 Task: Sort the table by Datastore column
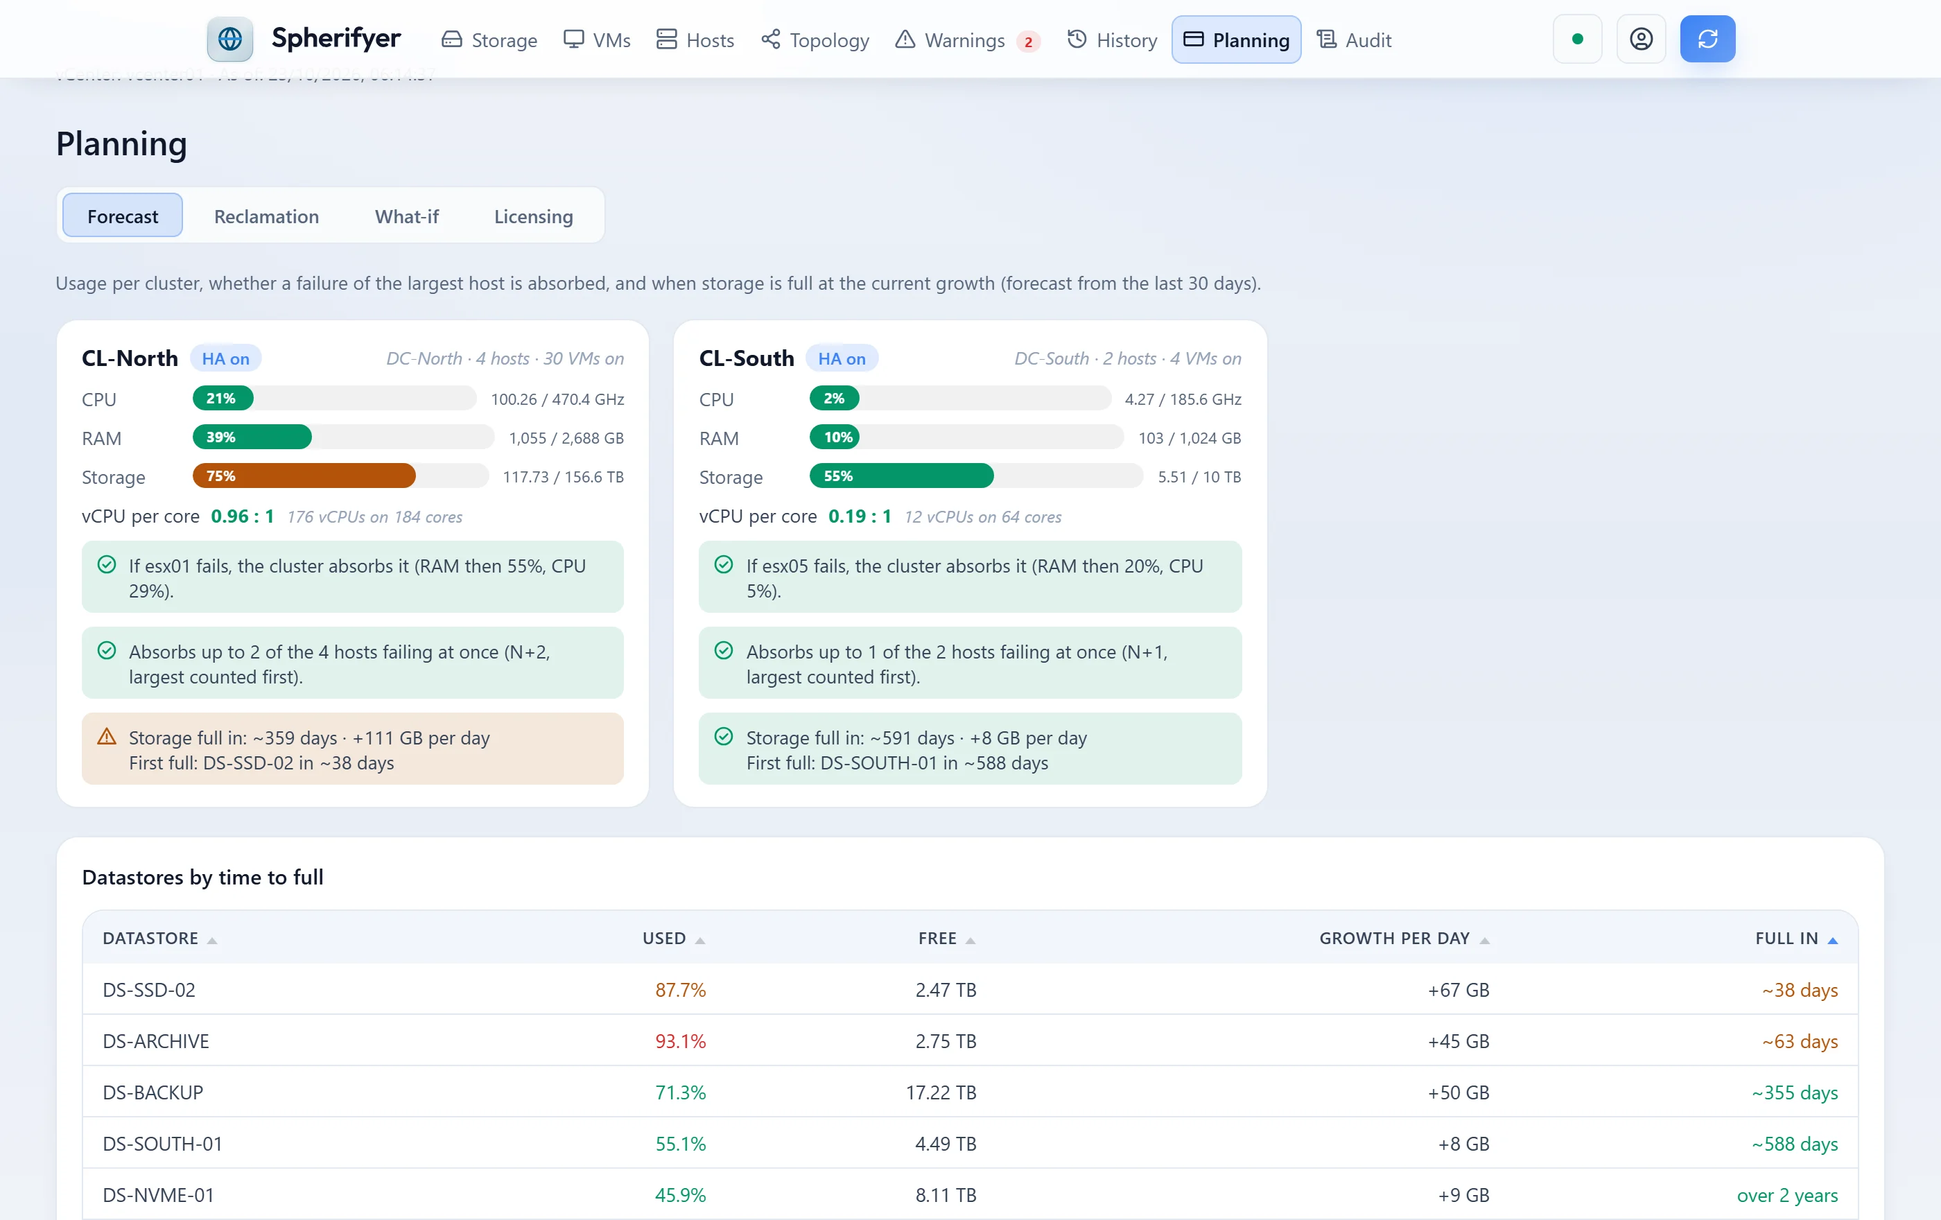(159, 938)
